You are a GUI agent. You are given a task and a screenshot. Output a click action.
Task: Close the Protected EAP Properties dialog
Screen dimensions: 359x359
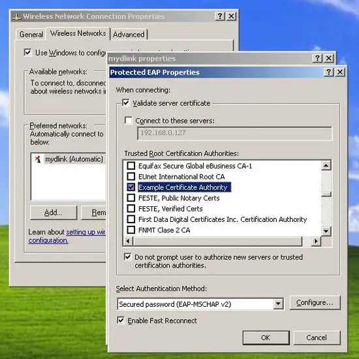click(340, 72)
